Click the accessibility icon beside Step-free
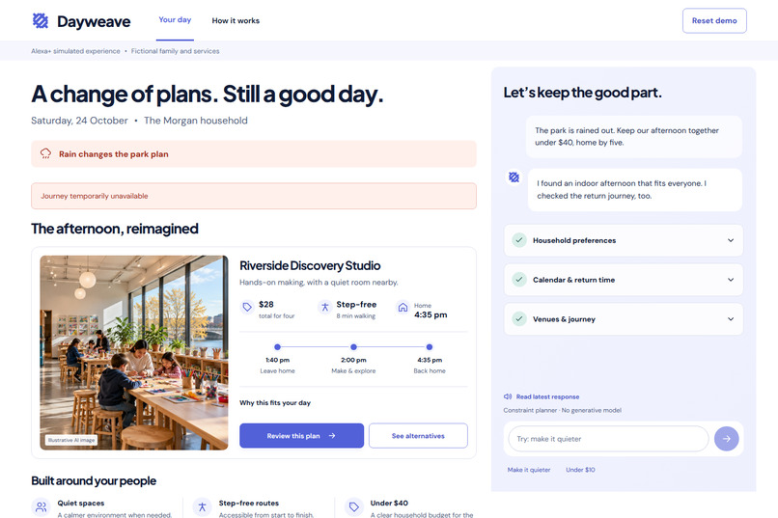This screenshot has width=778, height=518. (324, 308)
